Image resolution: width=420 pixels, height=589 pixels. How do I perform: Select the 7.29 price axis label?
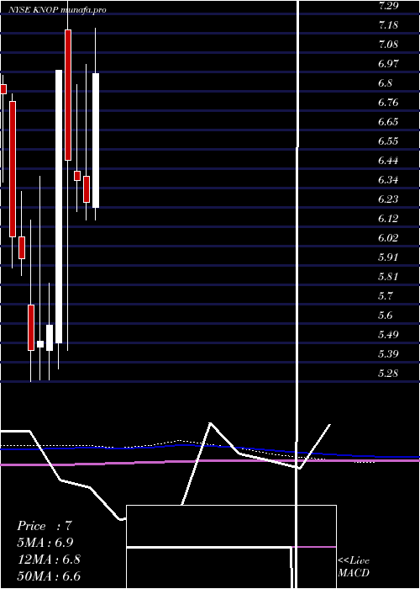click(388, 6)
